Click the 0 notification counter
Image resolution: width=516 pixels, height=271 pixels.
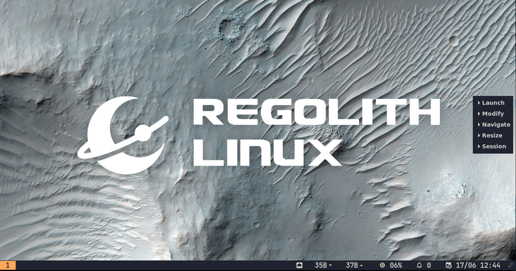coord(429,265)
